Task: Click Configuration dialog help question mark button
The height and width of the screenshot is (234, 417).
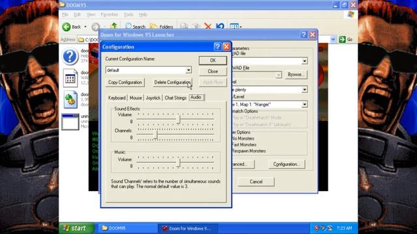Action: [x=218, y=47]
